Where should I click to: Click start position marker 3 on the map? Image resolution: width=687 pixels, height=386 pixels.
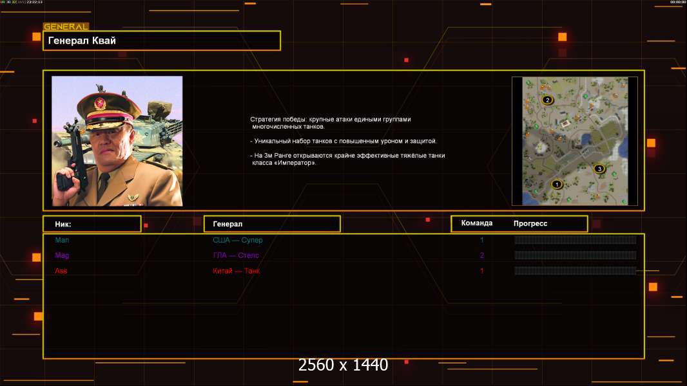pyautogui.click(x=599, y=169)
